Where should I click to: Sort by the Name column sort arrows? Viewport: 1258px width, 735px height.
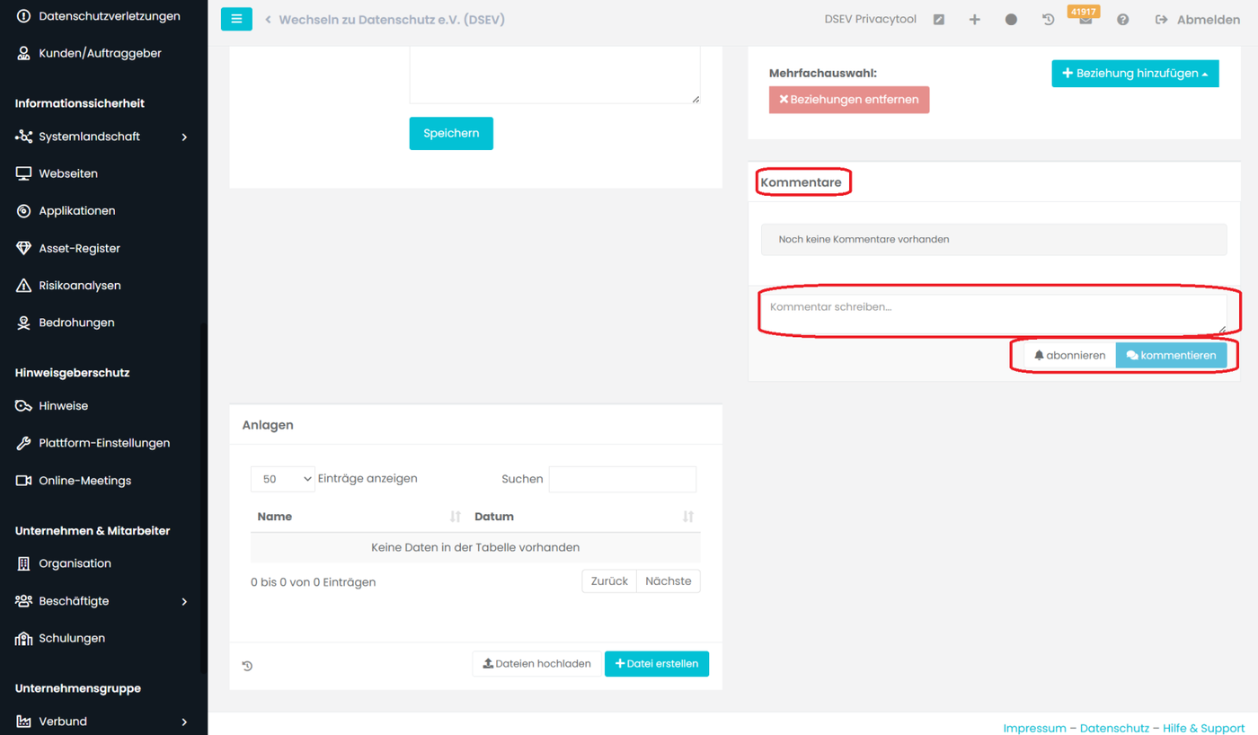[456, 517]
